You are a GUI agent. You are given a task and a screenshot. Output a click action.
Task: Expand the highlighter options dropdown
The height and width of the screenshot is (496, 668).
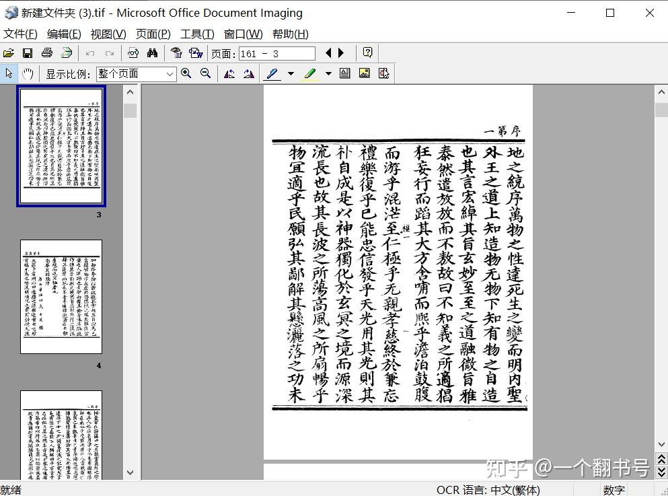[x=327, y=73]
